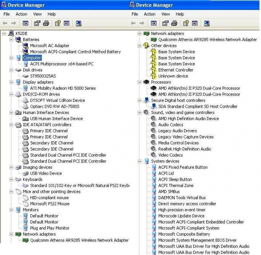Collapse the IDE ATA/ATAPI controllers category
This screenshot has width=261, height=255.
click(11, 125)
